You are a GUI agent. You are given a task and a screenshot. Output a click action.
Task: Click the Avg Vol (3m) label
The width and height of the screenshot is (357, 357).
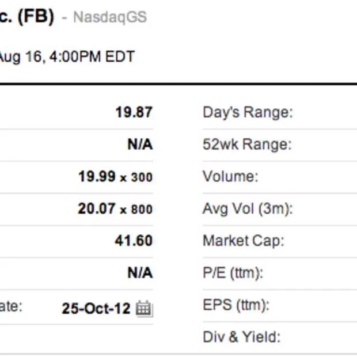(x=248, y=208)
